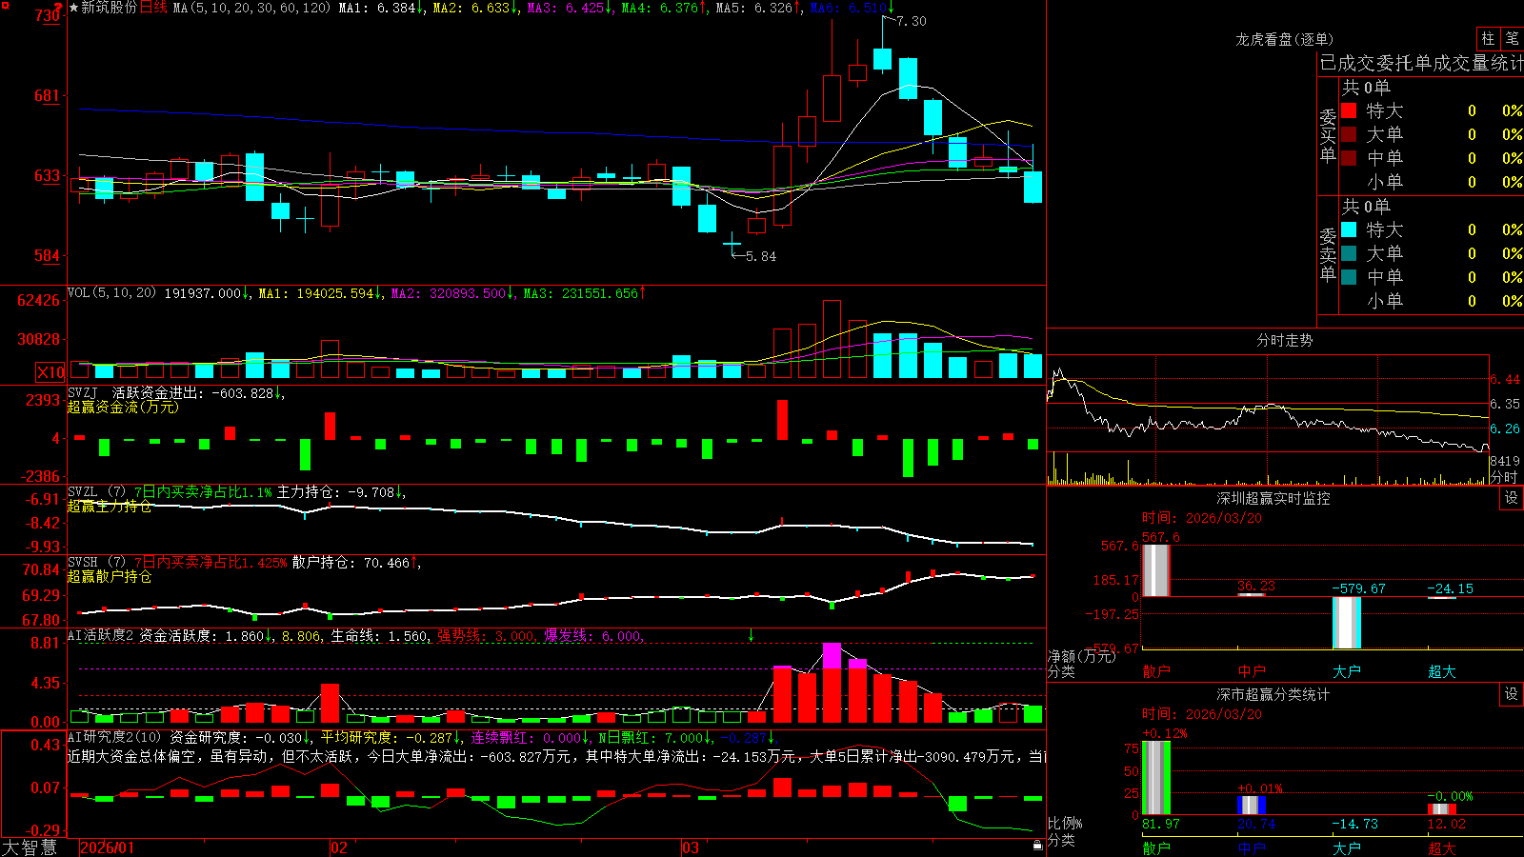Click the 5.84 low price annotation

pyautogui.click(x=760, y=256)
